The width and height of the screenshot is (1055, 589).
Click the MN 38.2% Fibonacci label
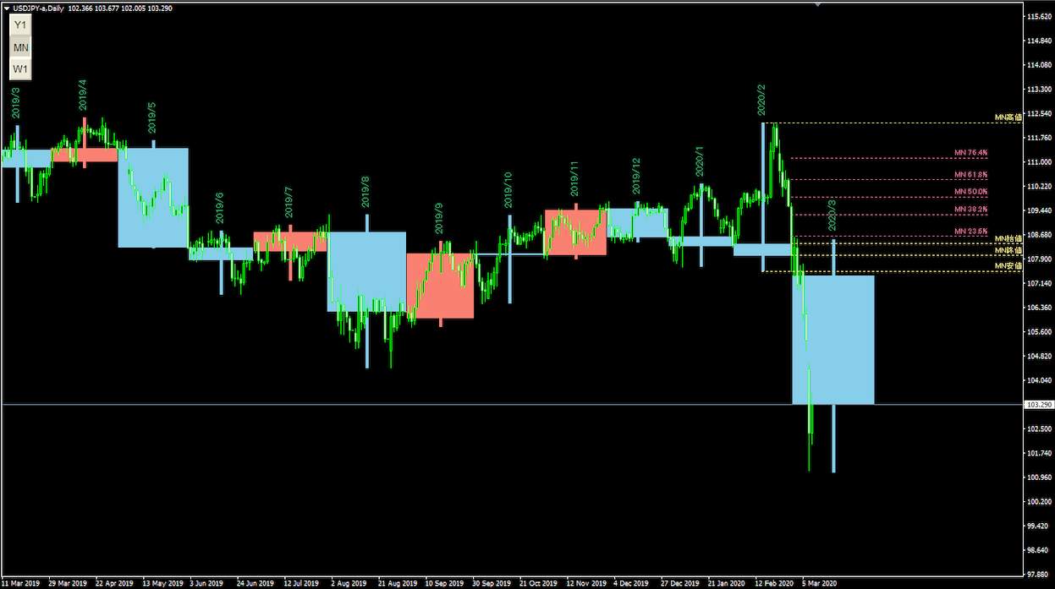click(x=970, y=210)
